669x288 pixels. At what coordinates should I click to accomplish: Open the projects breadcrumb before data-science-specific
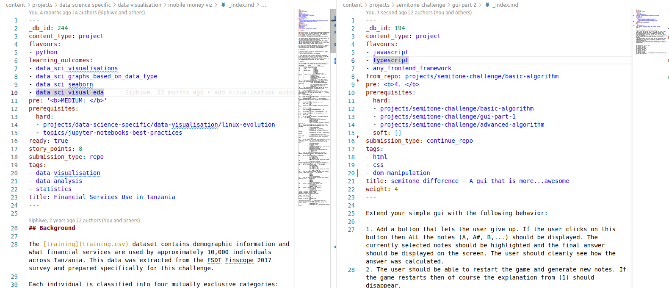[42, 5]
